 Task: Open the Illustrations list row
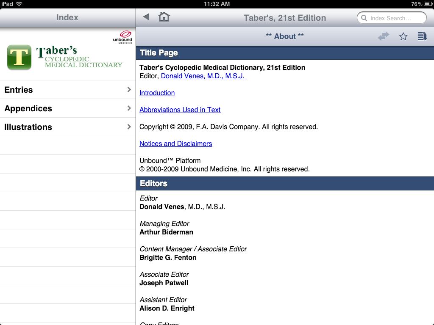(68, 127)
